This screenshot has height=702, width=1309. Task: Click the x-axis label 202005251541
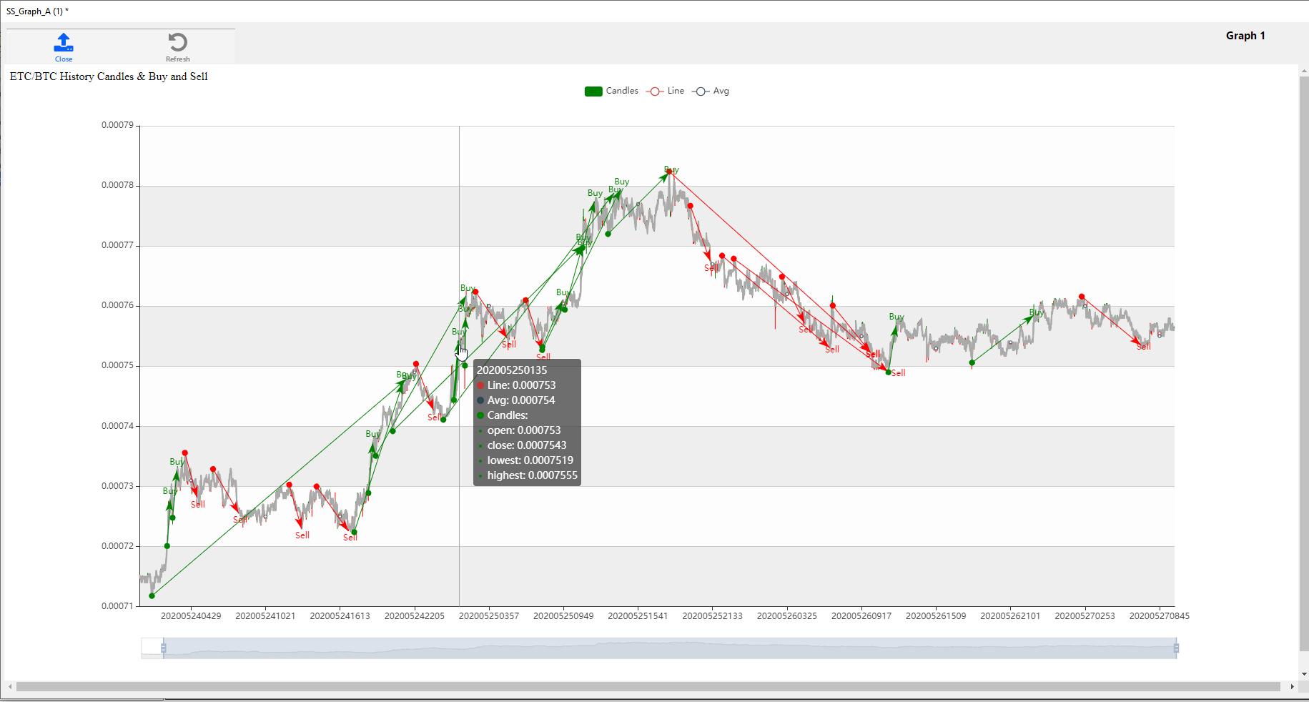638,616
